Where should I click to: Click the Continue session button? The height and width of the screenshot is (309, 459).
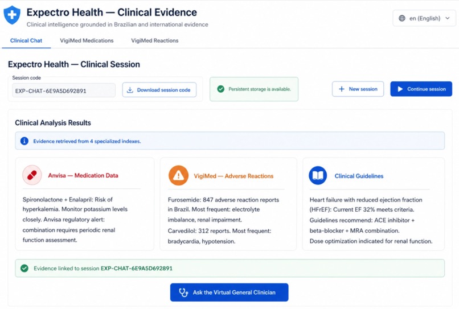tap(421, 89)
